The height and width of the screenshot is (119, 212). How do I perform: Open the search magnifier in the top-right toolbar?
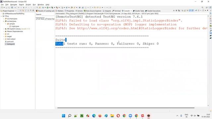[202, 8]
